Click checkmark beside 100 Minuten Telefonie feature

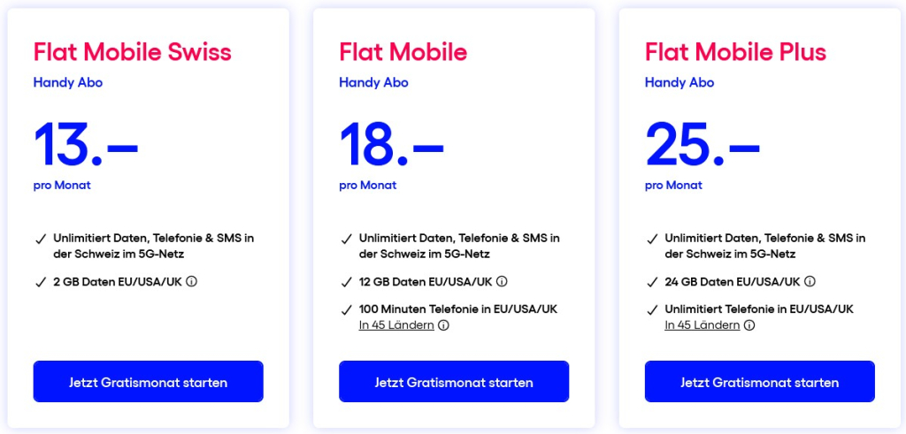coord(346,309)
